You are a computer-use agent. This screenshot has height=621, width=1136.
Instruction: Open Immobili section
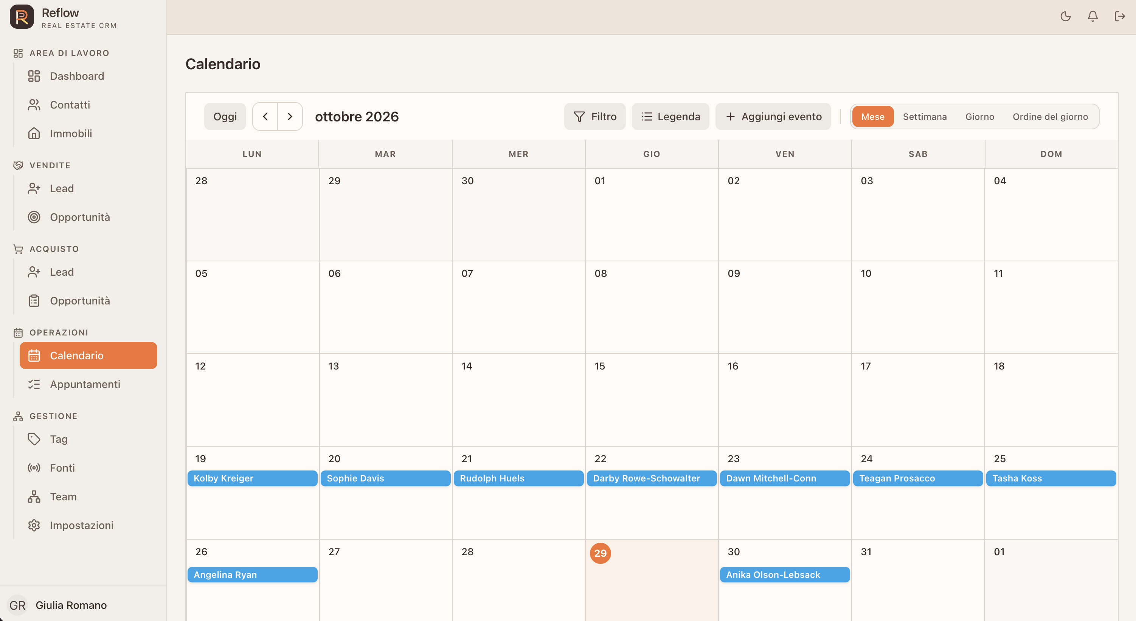click(88, 133)
